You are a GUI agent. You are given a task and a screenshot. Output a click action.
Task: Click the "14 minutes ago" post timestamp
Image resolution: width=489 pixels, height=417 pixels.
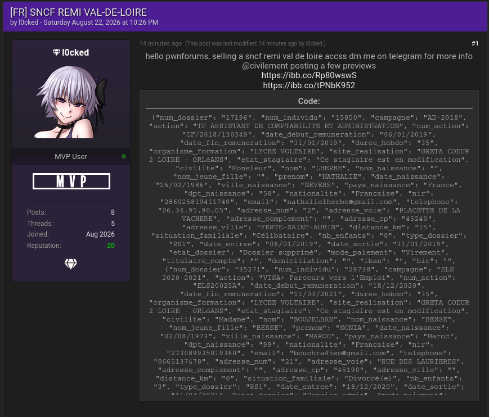tap(160, 43)
